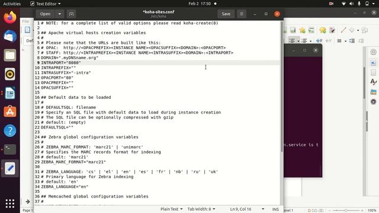Click the ZEBRA_MARC_FORMAT="marc21" line
Image resolution: width=379 pixels, height=213 pixels.
(73, 162)
